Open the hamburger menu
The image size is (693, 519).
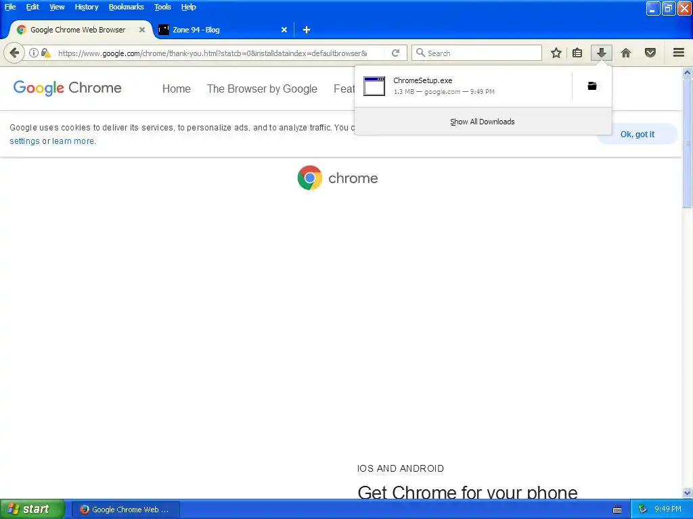[679, 53]
